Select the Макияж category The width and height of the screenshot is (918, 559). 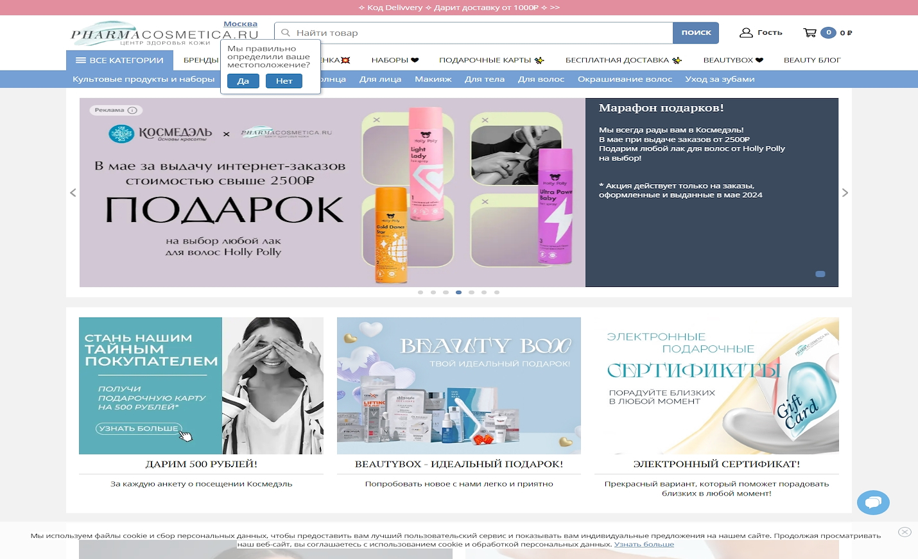pos(433,80)
